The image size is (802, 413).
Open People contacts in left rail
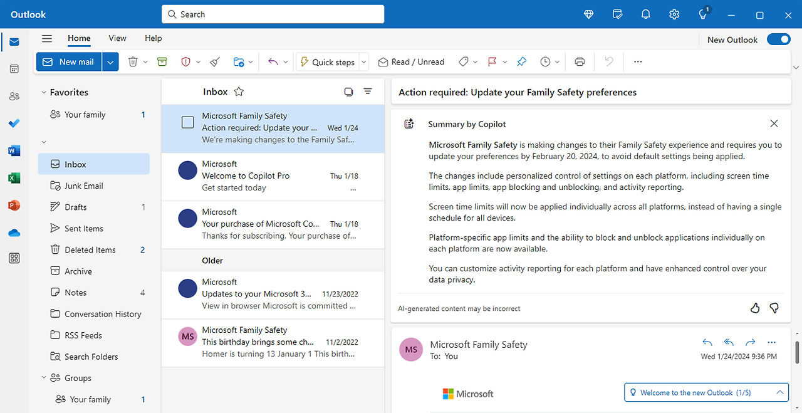coord(14,97)
